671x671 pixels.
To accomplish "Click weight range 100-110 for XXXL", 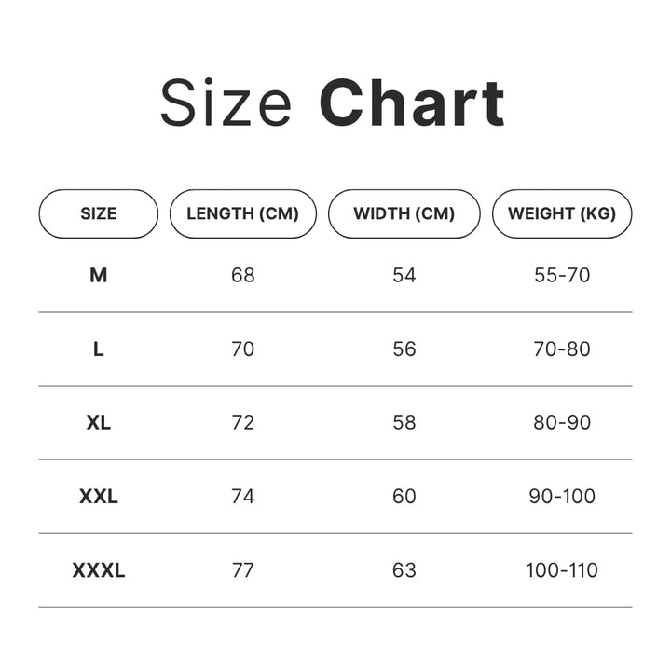I will pyautogui.click(x=561, y=570).
